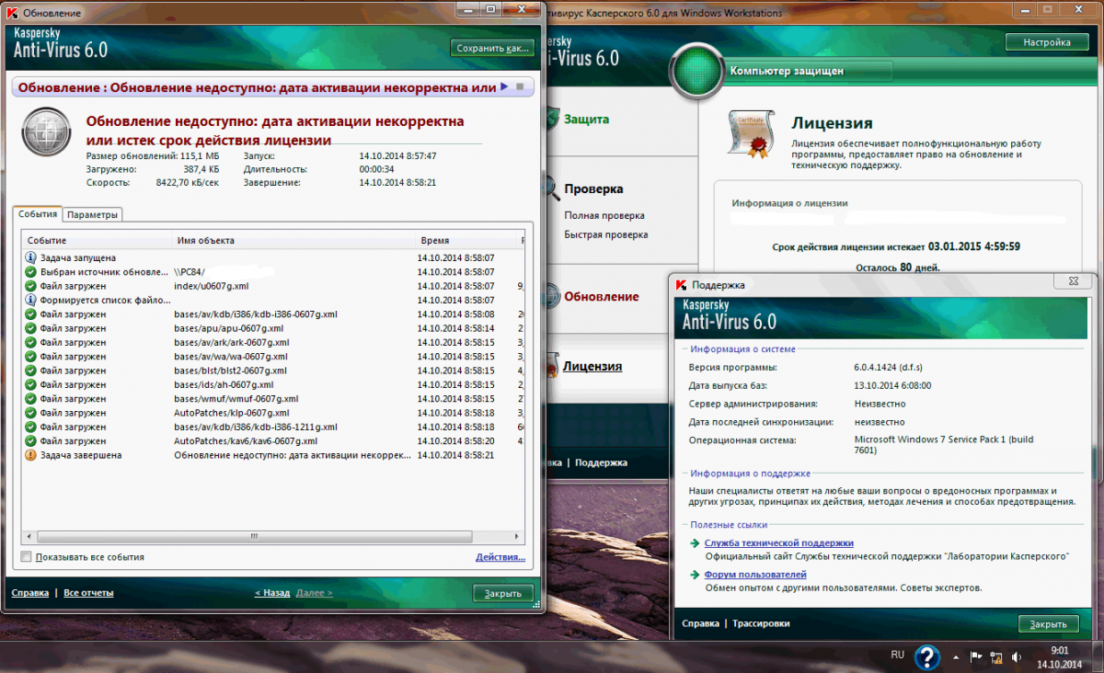Screen dimensions: 1104x673
Task: Click the green orb protection status icon
Action: click(x=697, y=71)
